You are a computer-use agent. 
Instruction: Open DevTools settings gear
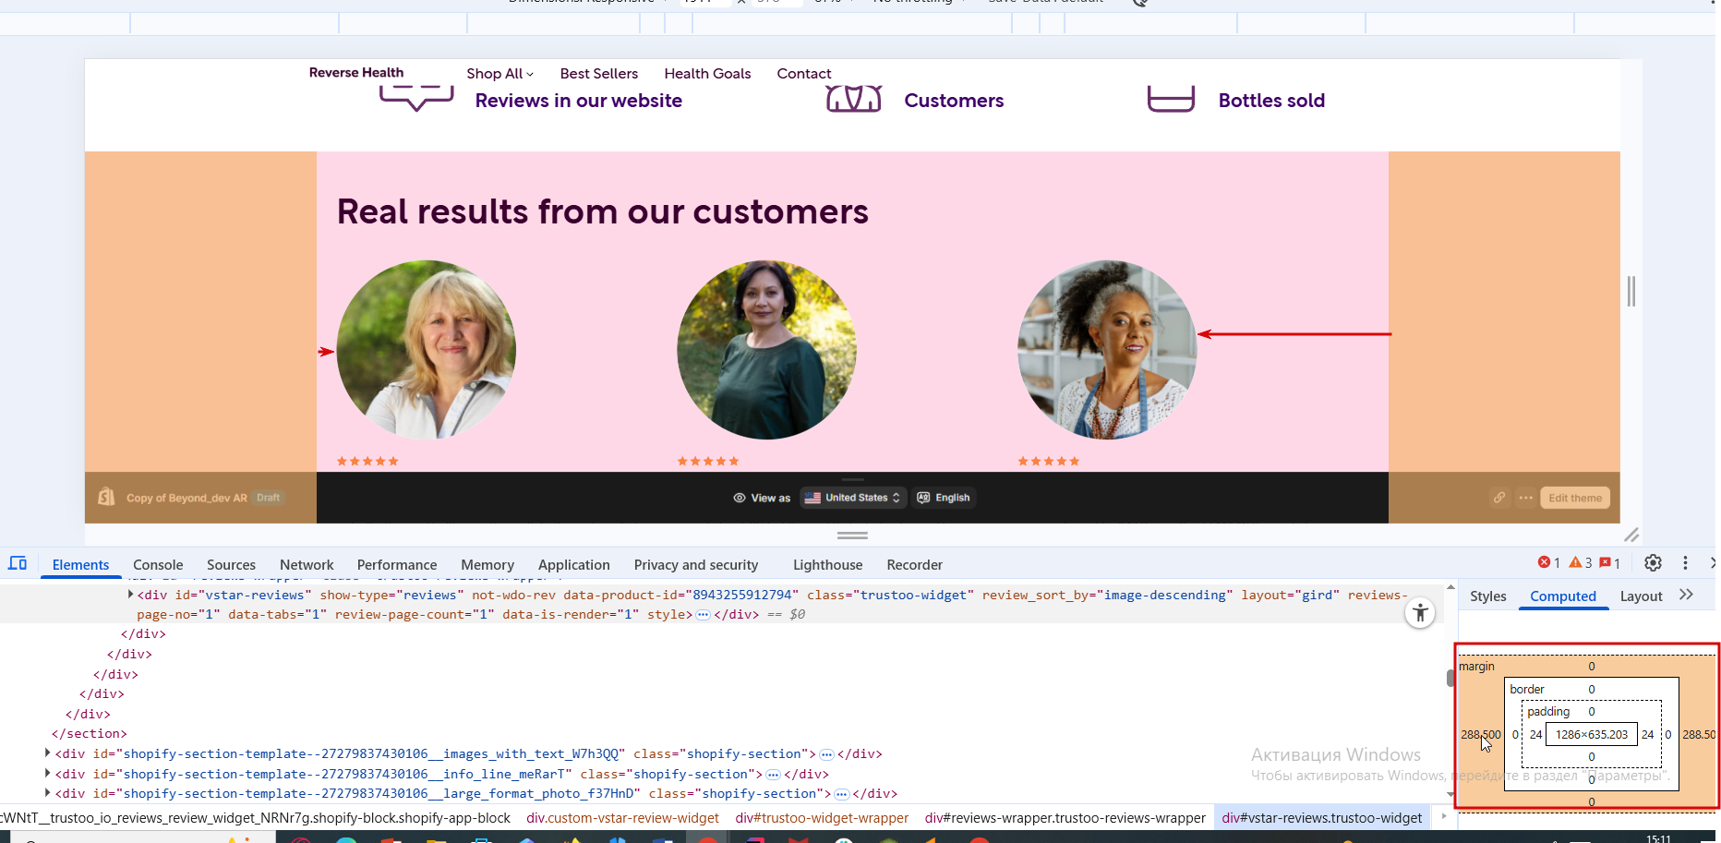coord(1653,563)
